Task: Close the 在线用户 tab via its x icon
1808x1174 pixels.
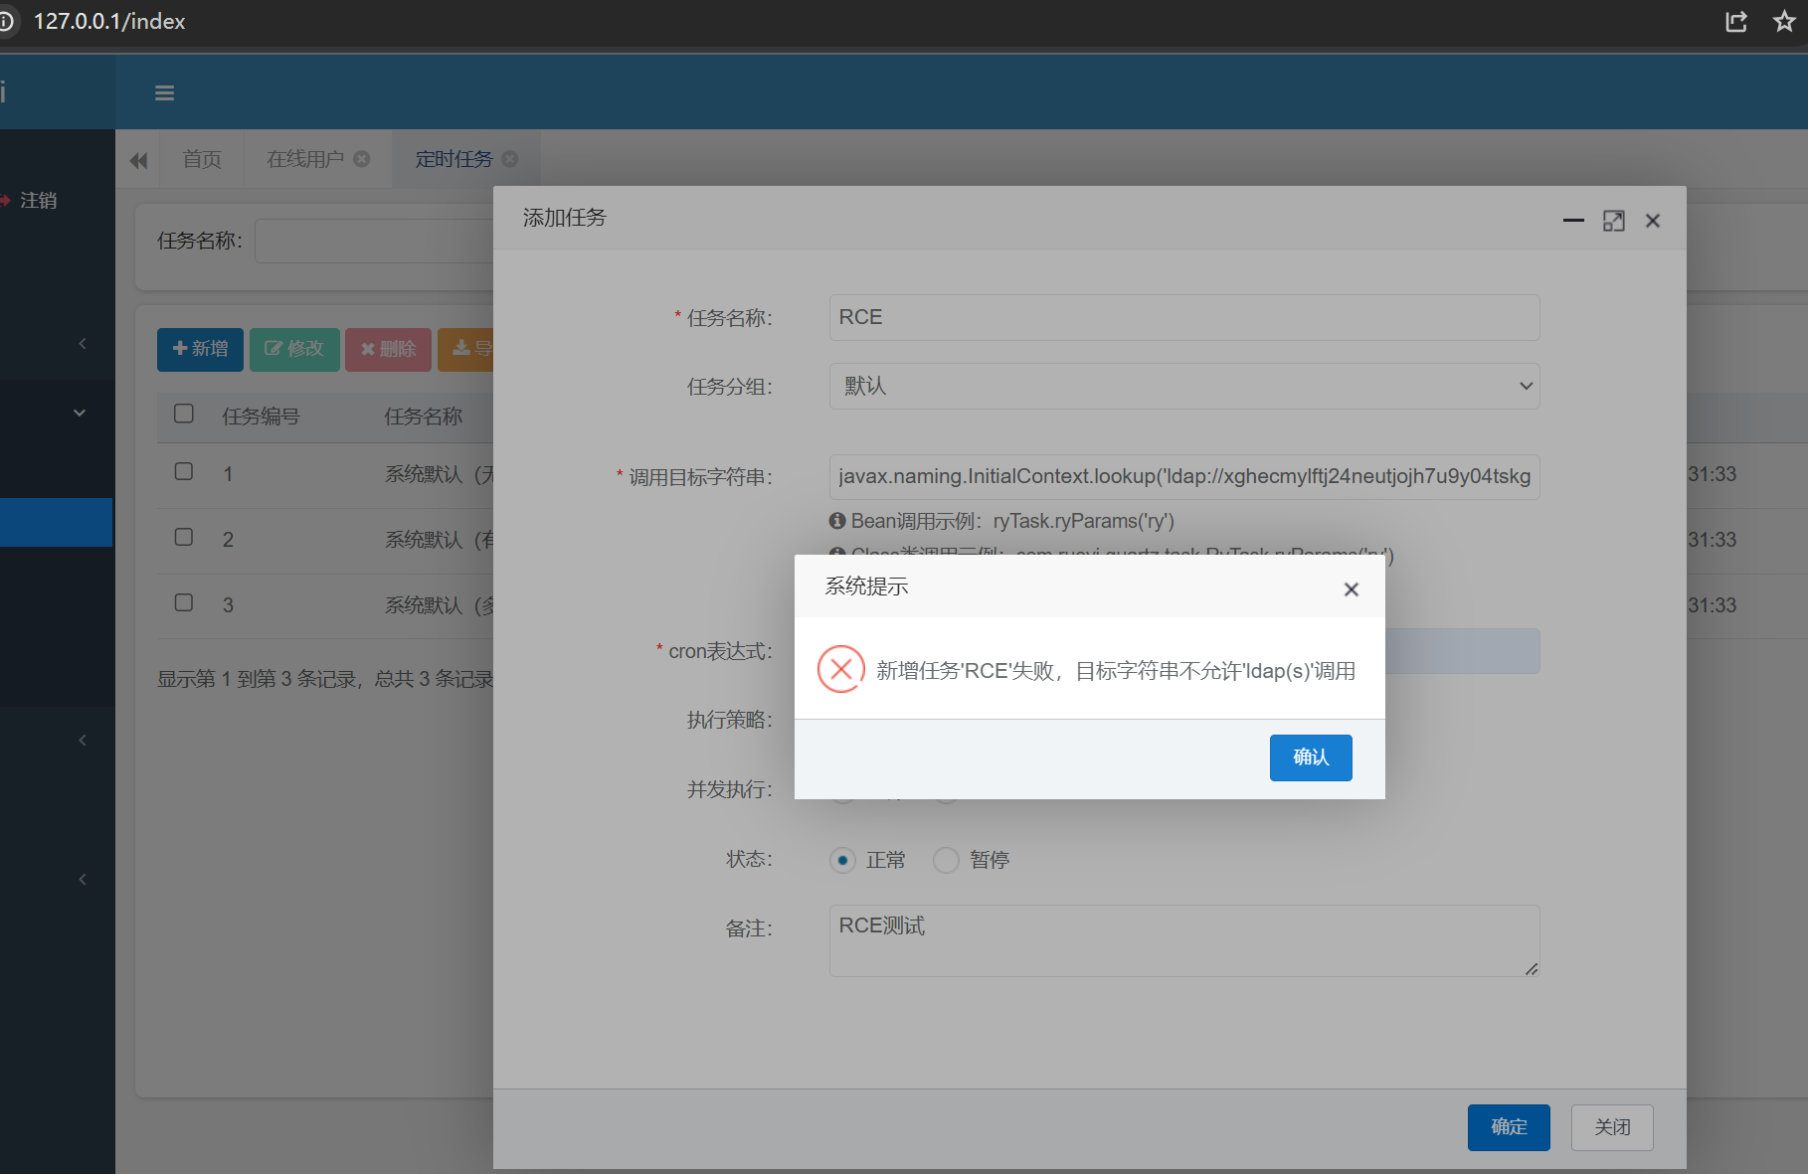Action: 362,159
